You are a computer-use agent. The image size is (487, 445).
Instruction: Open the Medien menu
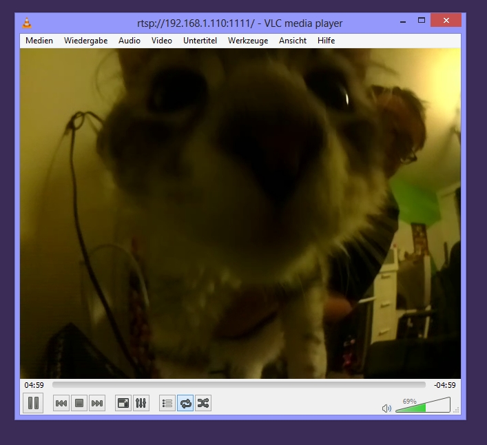(39, 41)
